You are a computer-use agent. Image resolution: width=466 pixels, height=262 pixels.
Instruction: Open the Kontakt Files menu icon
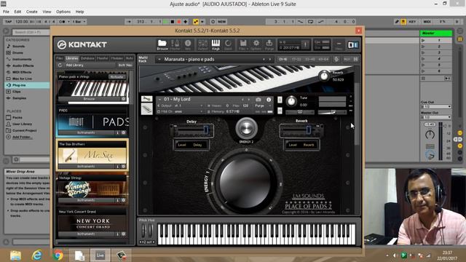tap(243, 45)
